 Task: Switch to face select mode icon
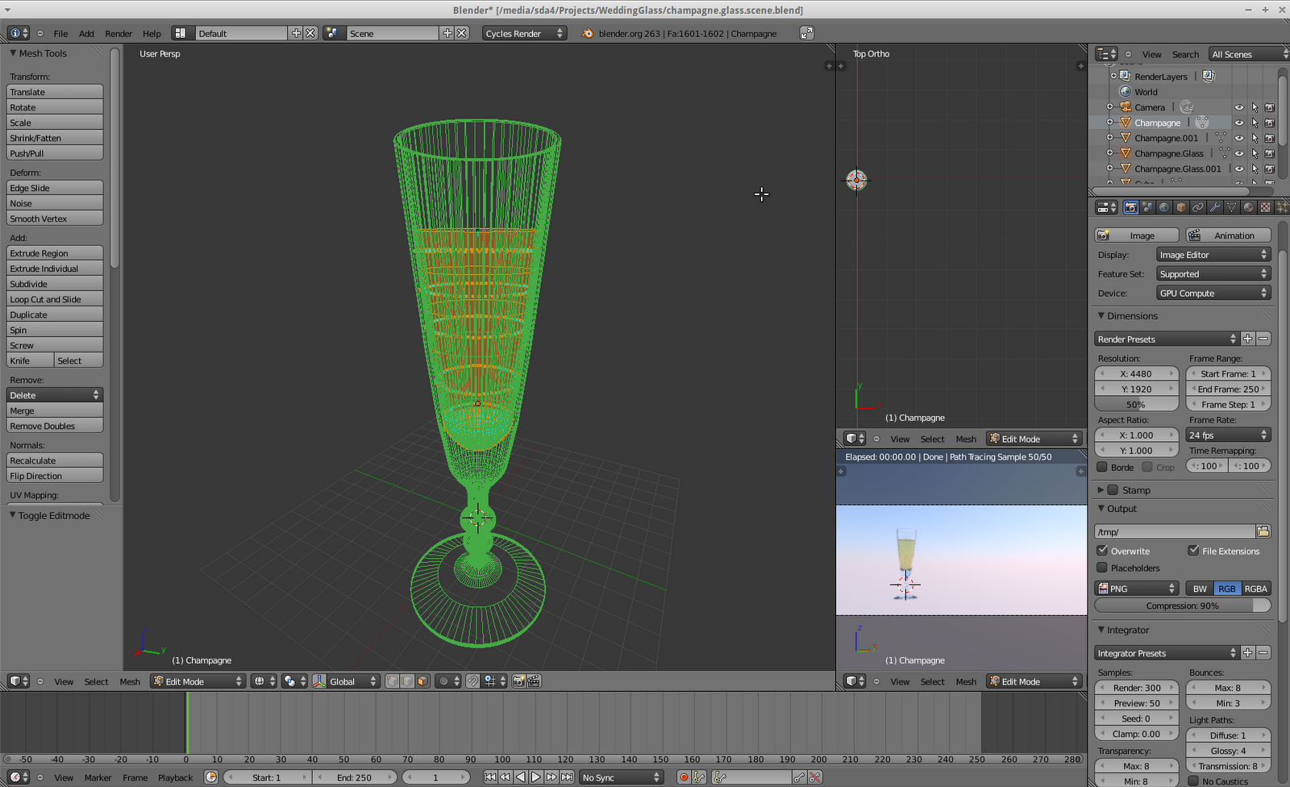tap(421, 681)
